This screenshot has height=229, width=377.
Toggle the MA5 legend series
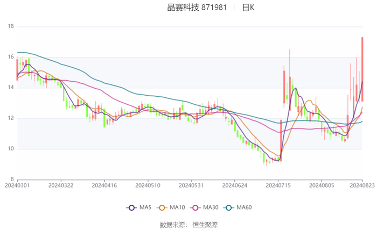(x=139, y=207)
